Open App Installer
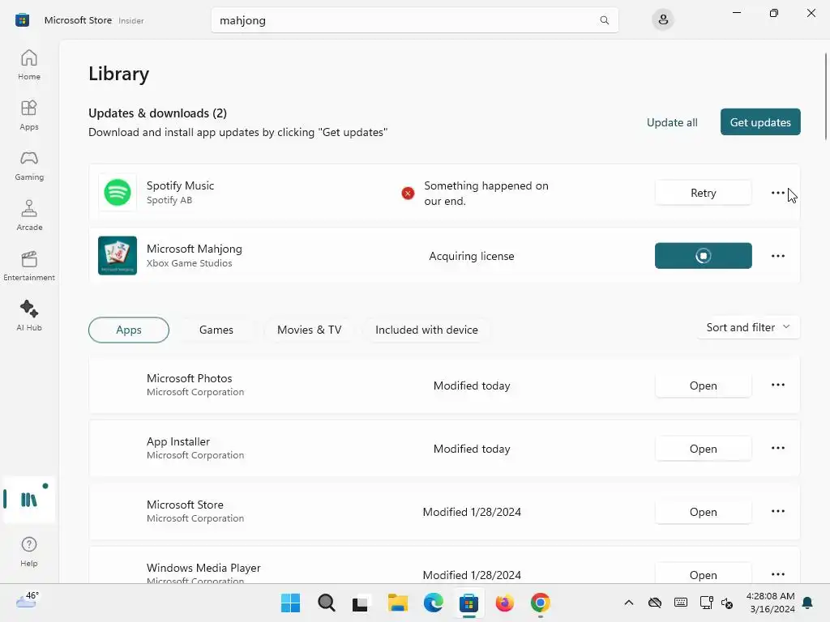 tap(703, 449)
